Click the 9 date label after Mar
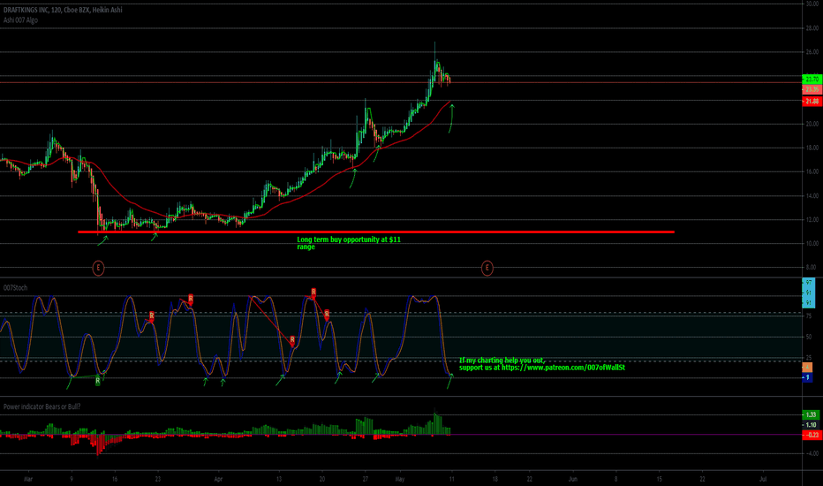823x486 pixels. pyautogui.click(x=72, y=479)
